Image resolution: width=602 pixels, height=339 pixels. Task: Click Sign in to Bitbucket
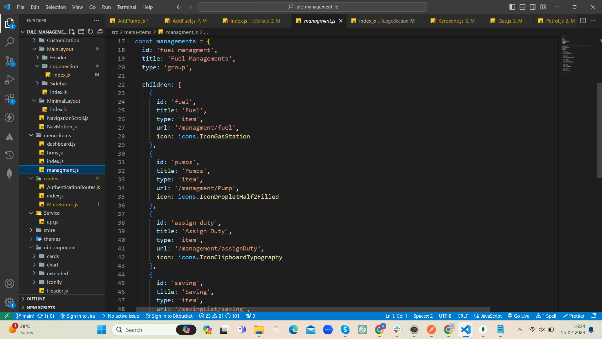coord(169,316)
